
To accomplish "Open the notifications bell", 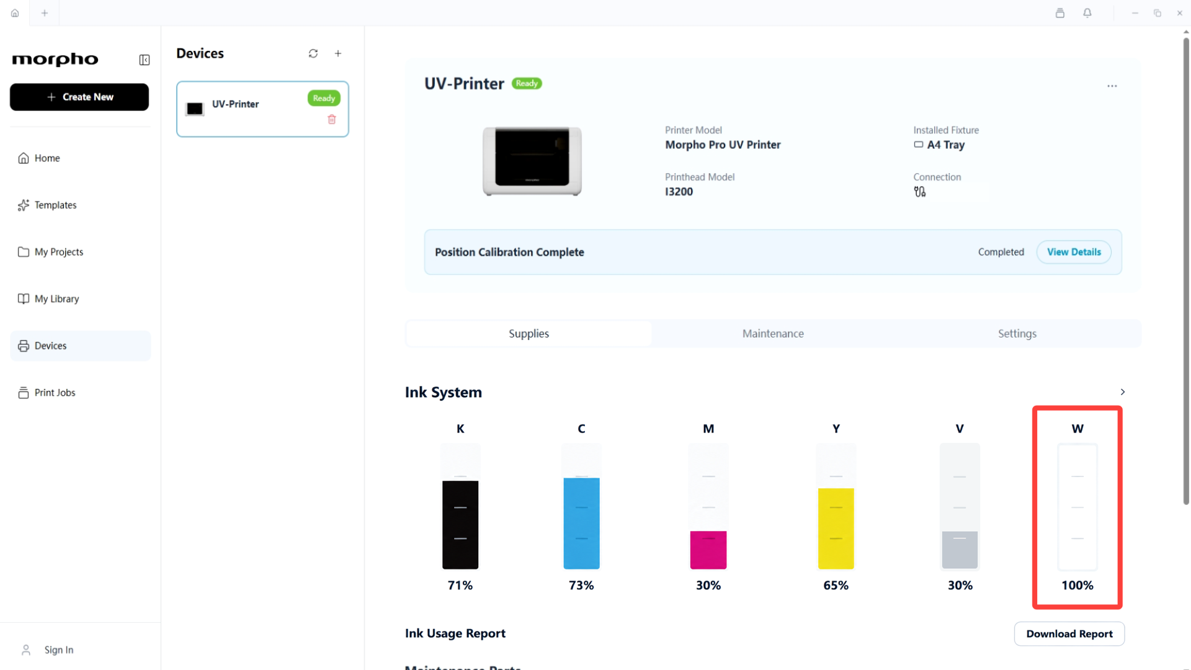I will pos(1087,13).
